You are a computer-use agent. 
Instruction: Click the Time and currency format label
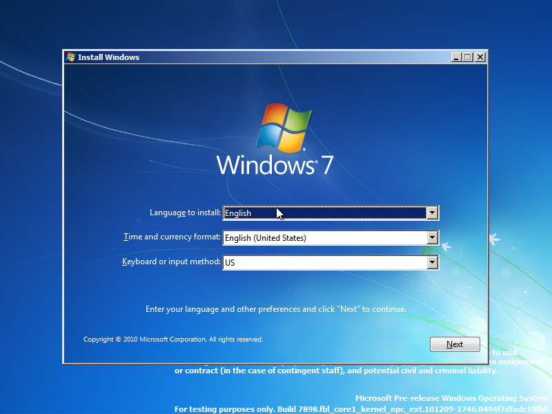172,237
